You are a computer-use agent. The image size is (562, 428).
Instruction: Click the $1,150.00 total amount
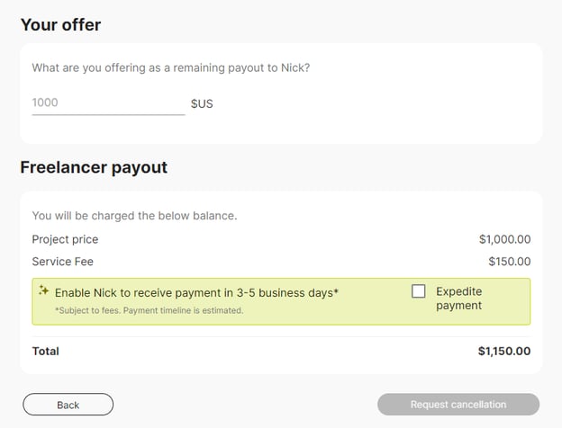coord(503,351)
